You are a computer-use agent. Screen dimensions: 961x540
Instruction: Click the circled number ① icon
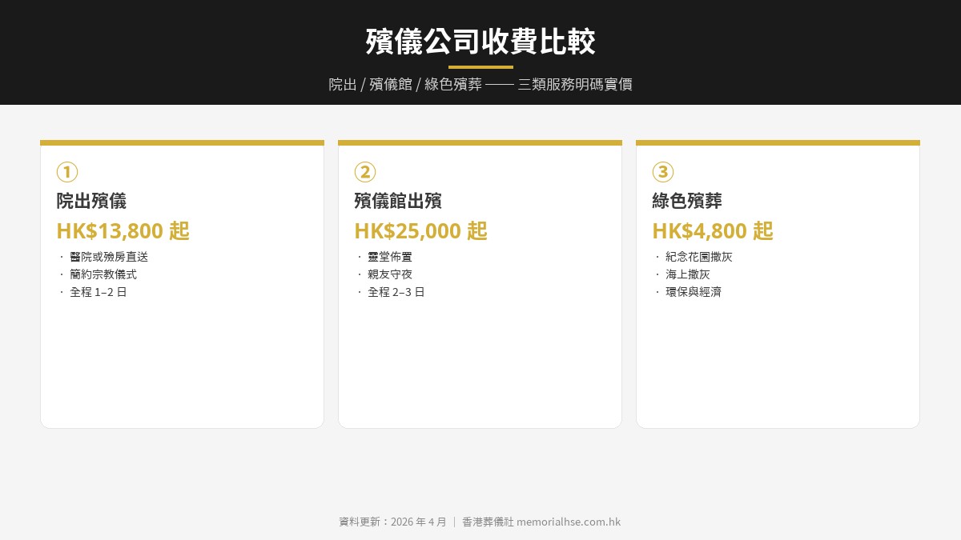point(67,172)
